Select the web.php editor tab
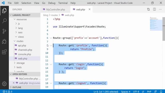 click(81, 9)
